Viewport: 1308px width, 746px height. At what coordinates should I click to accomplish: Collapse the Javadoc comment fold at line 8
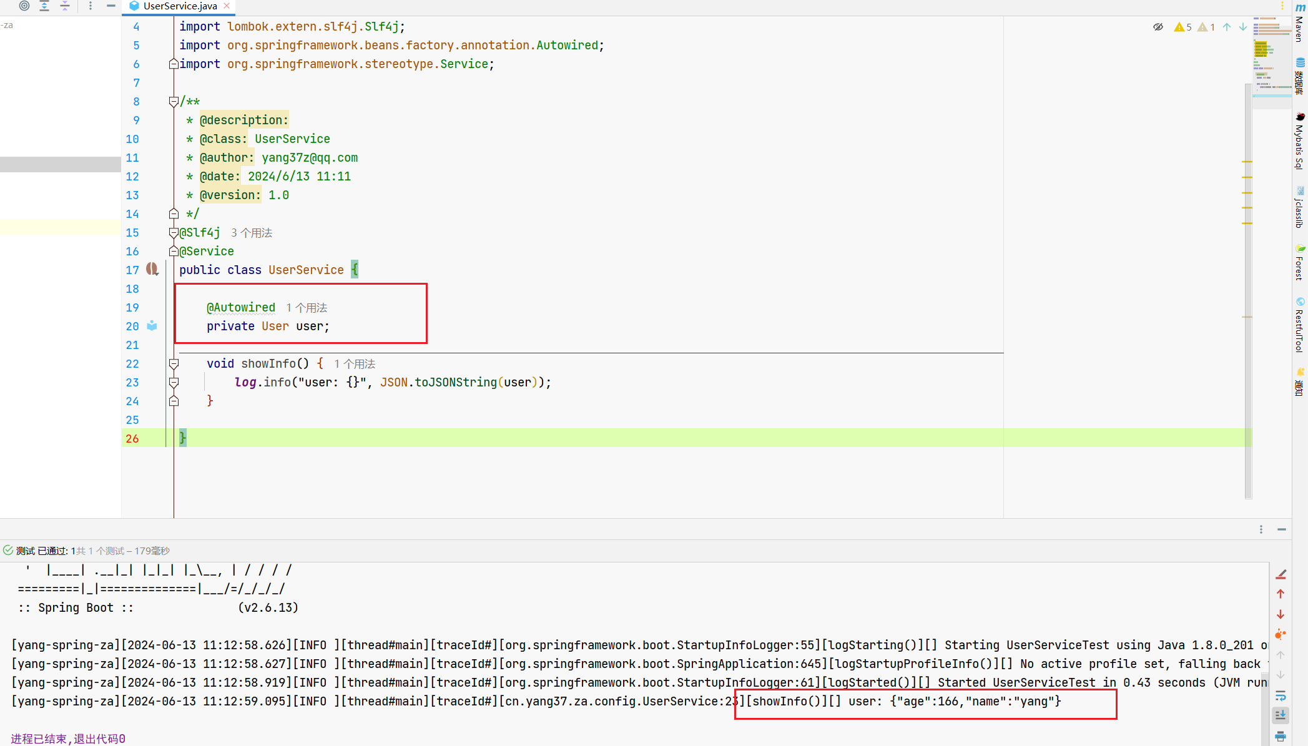point(174,101)
